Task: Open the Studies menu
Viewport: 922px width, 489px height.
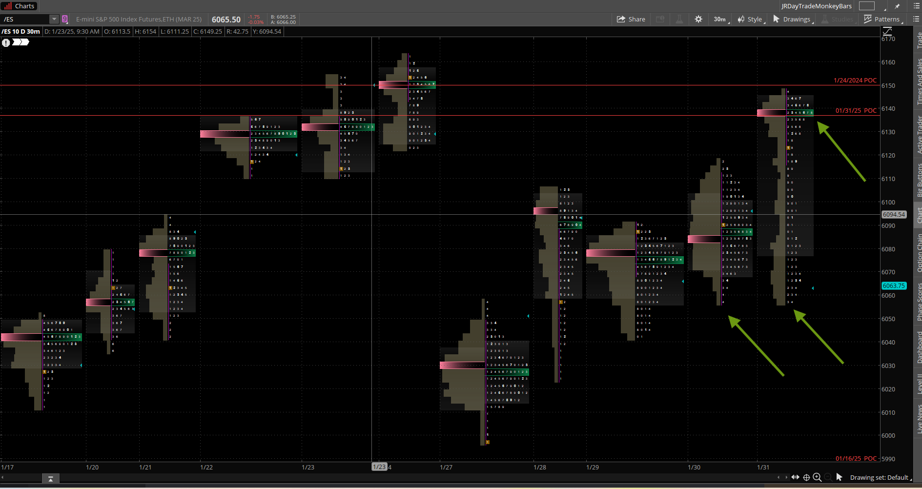Action: (x=838, y=19)
